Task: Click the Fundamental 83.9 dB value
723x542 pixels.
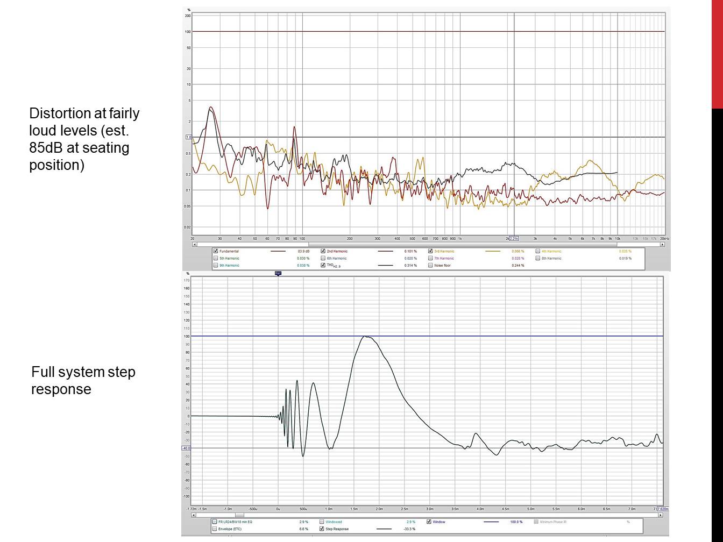Action: [303, 251]
